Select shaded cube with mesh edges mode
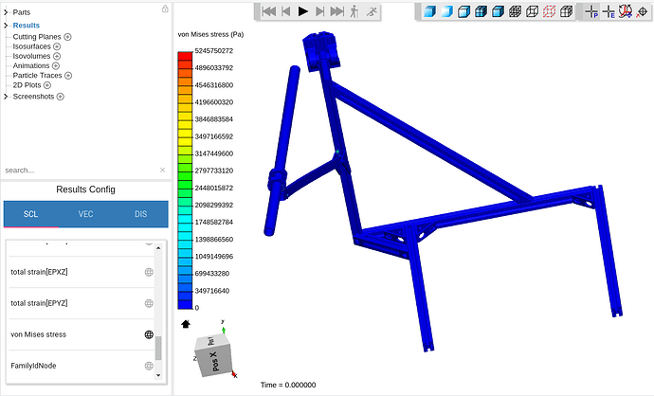This screenshot has height=396, width=654. [x=481, y=11]
